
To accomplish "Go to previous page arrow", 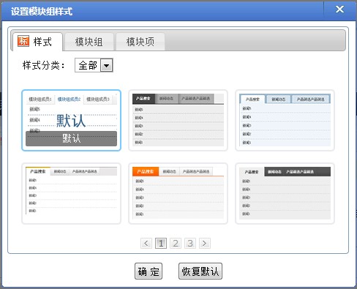I will tap(146, 243).
